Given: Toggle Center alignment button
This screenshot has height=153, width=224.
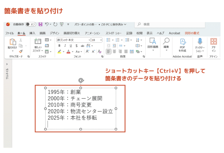Looking at the screenshot, I should tap(114, 52).
